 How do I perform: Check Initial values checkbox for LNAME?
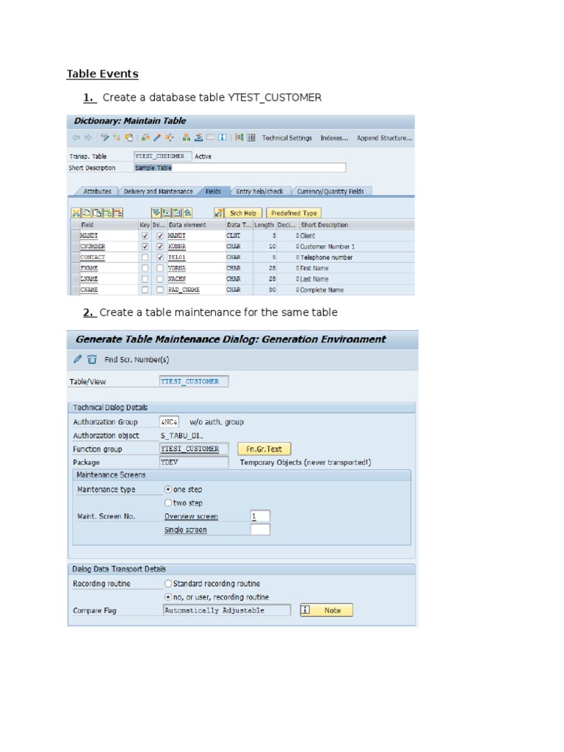[160, 278]
